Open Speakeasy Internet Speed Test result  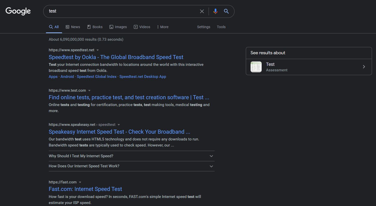(x=119, y=132)
